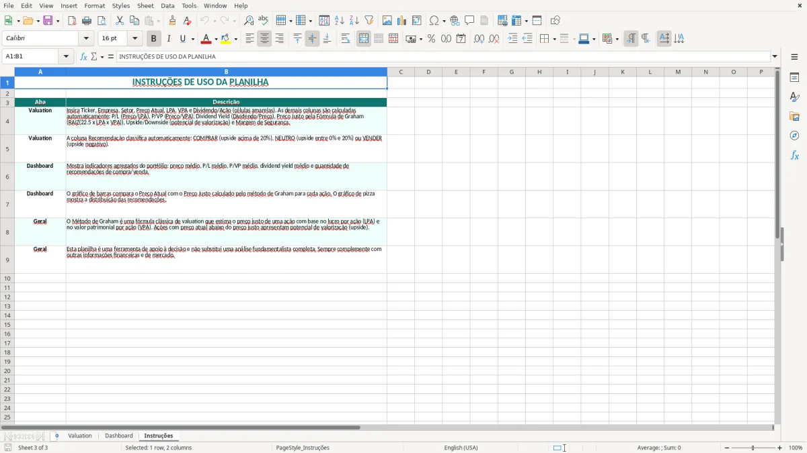The image size is (807, 453).
Task: Toggle Merge and Center Cells
Action: point(364,39)
